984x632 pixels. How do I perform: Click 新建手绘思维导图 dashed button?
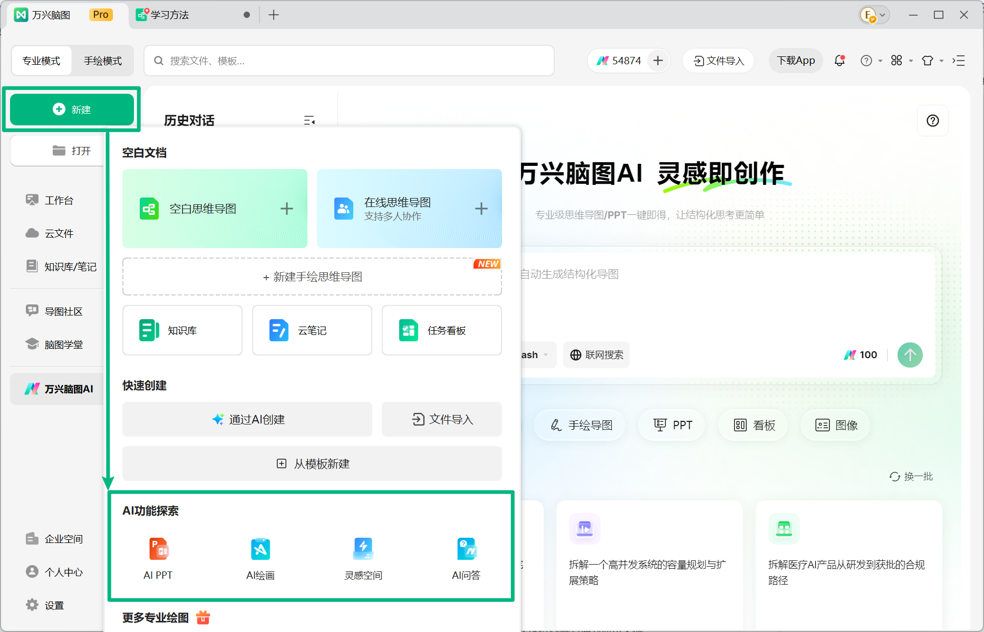[x=312, y=276]
